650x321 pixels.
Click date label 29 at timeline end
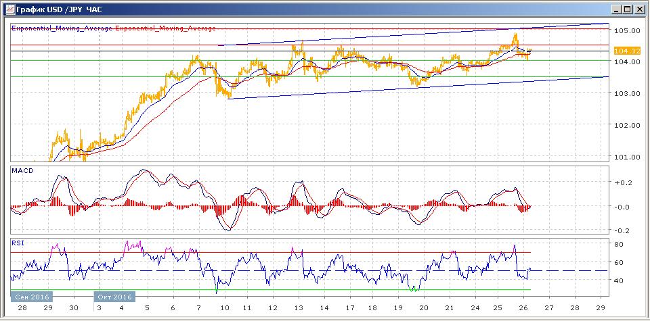click(601, 307)
